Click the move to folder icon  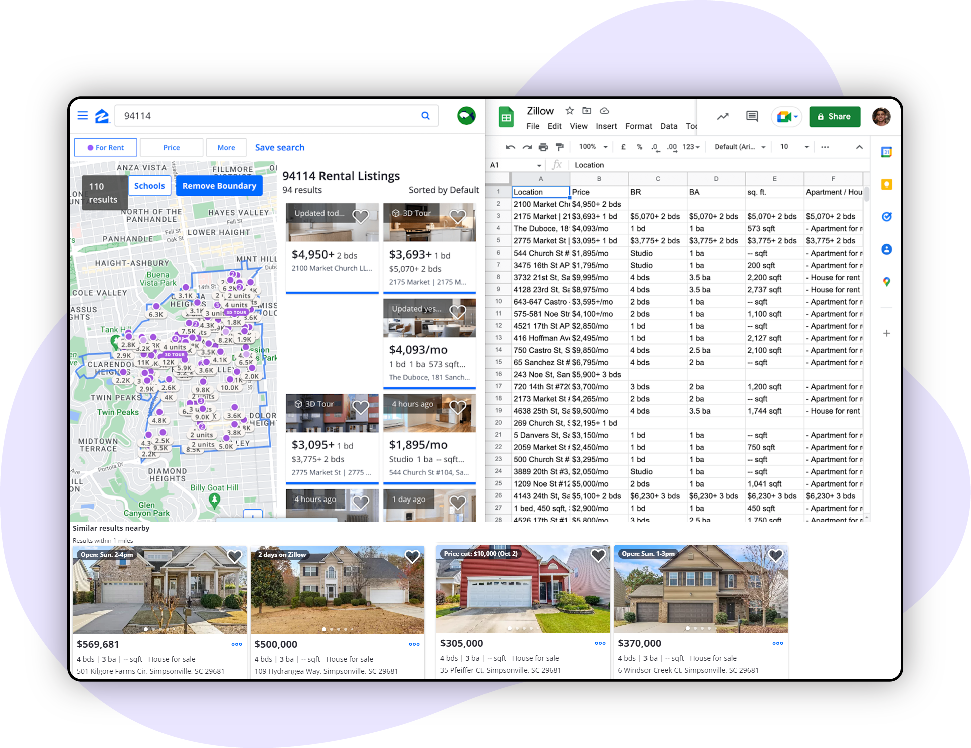587,110
